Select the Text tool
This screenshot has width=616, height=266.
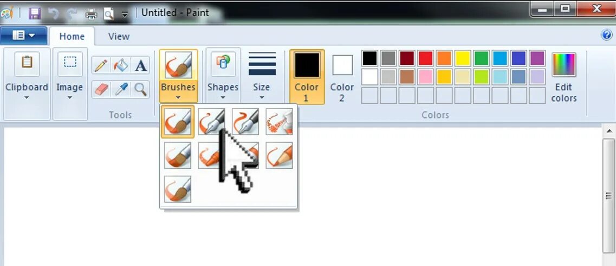(140, 65)
